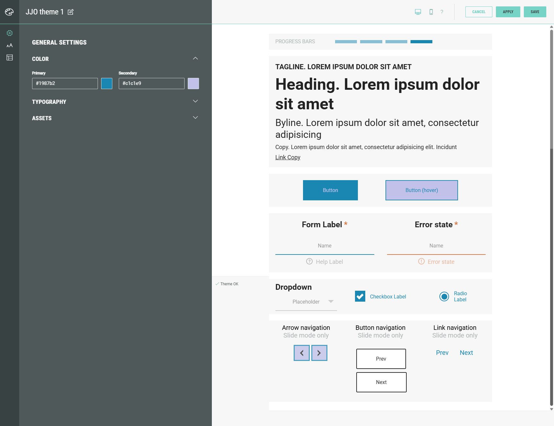Click the Save button
Viewport: 554px width, 426px height.
coord(535,12)
